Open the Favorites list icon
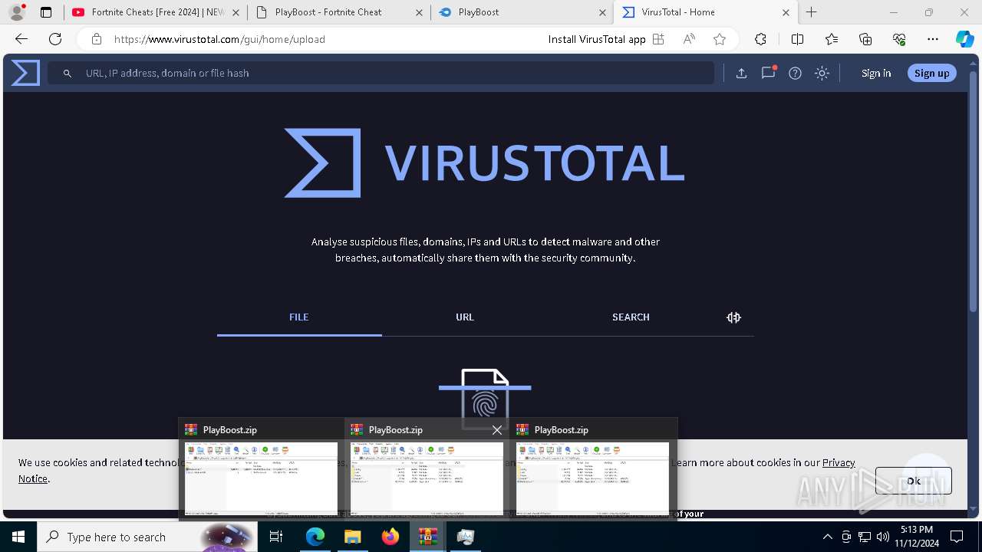The width and height of the screenshot is (982, 552). coord(832,39)
